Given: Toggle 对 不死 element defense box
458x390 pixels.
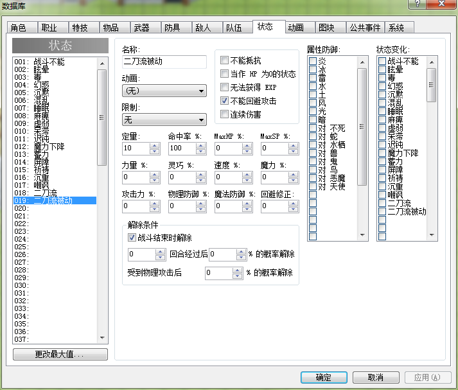Looking at the screenshot, I should (313, 128).
